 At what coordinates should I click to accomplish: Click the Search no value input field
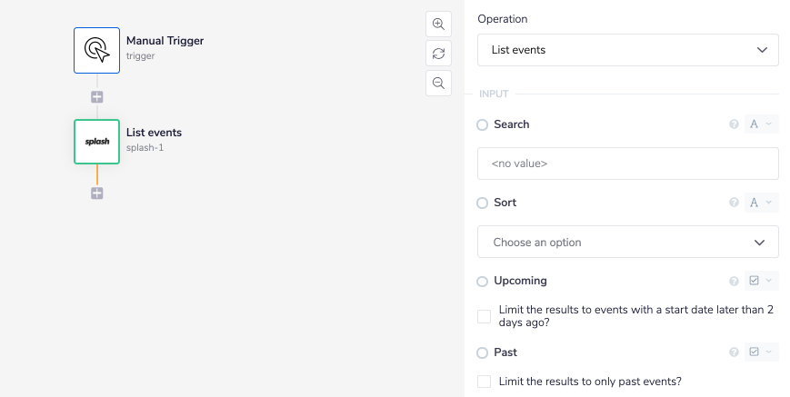[x=627, y=164]
